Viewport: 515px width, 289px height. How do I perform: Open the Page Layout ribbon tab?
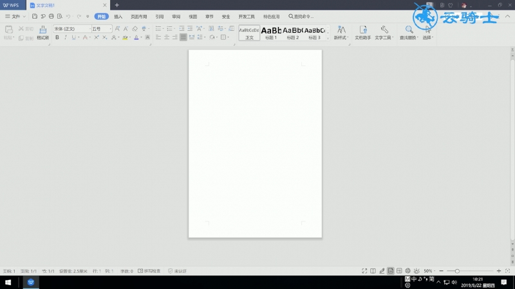click(x=138, y=17)
